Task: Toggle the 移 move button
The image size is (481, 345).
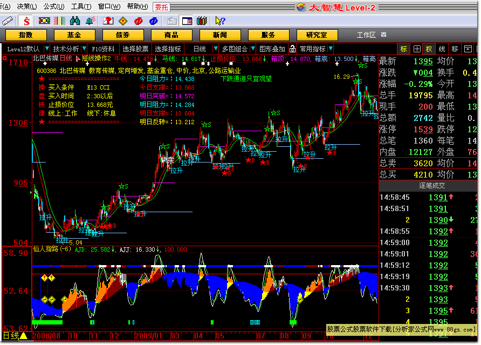Action: pyautogui.click(x=455, y=49)
